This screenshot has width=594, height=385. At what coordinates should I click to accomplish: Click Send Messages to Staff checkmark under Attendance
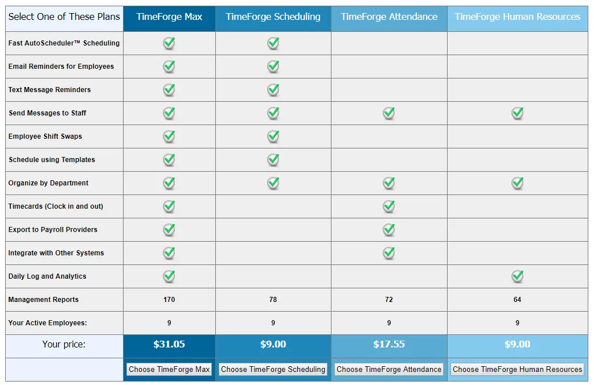[x=388, y=113]
